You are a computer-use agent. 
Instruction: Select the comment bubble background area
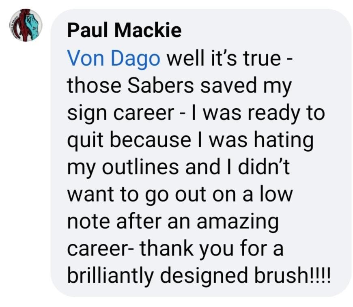tap(202, 153)
